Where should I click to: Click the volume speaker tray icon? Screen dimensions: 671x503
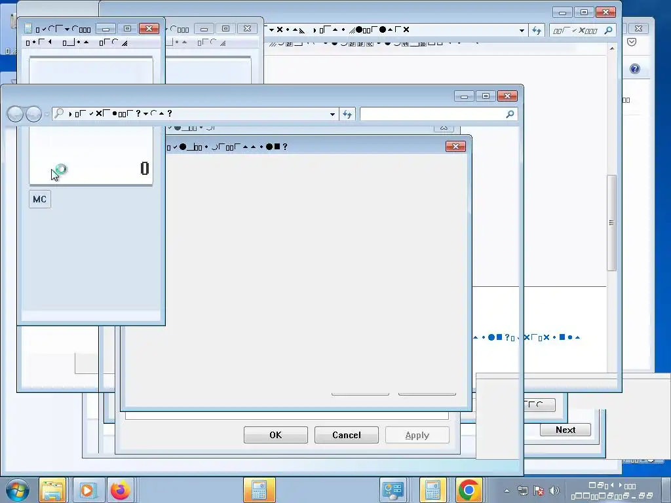coord(554,491)
